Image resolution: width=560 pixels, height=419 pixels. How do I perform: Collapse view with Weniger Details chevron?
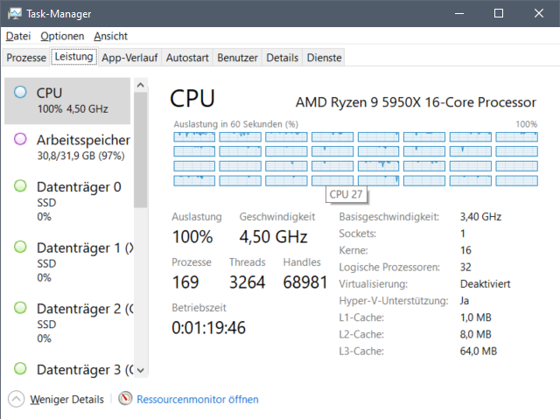pos(16,399)
